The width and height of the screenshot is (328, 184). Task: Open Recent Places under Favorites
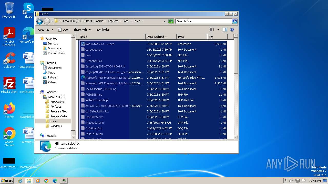(56, 53)
